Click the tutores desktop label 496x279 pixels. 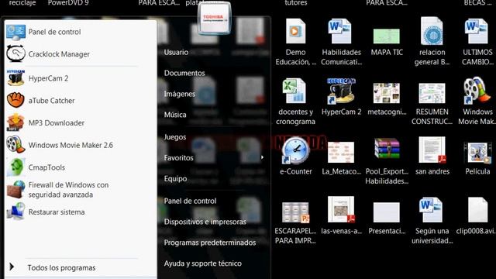click(x=296, y=3)
